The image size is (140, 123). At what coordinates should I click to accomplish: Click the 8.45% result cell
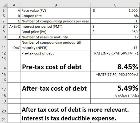click(x=115, y=67)
